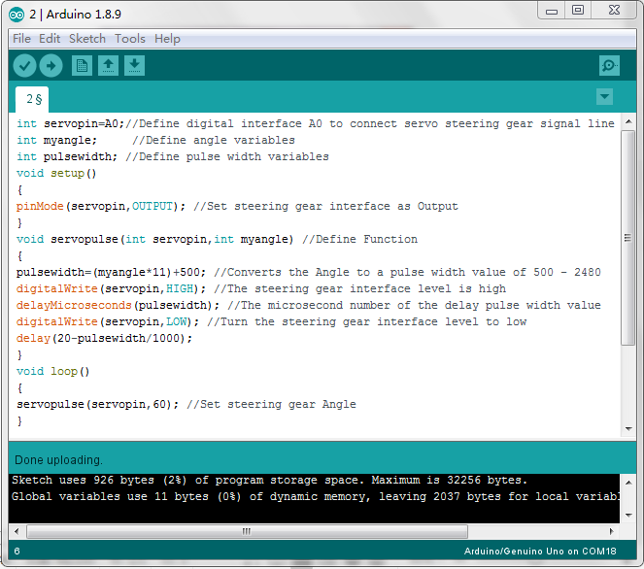
Task: Open the Serial Monitor magnifier icon
Action: point(609,65)
